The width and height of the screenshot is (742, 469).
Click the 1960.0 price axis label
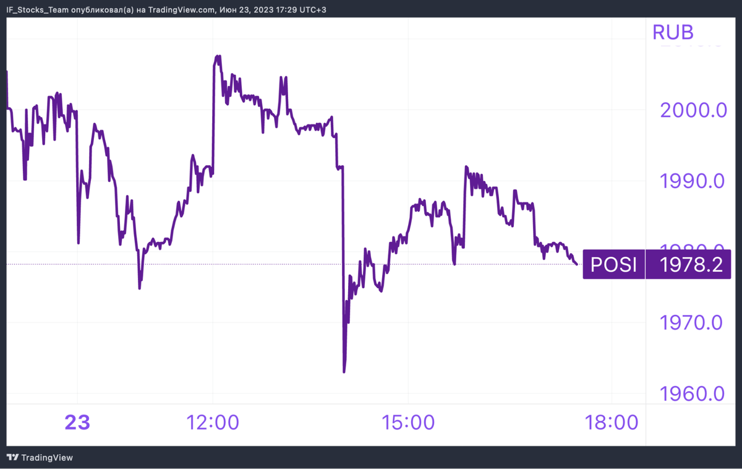coord(693,394)
